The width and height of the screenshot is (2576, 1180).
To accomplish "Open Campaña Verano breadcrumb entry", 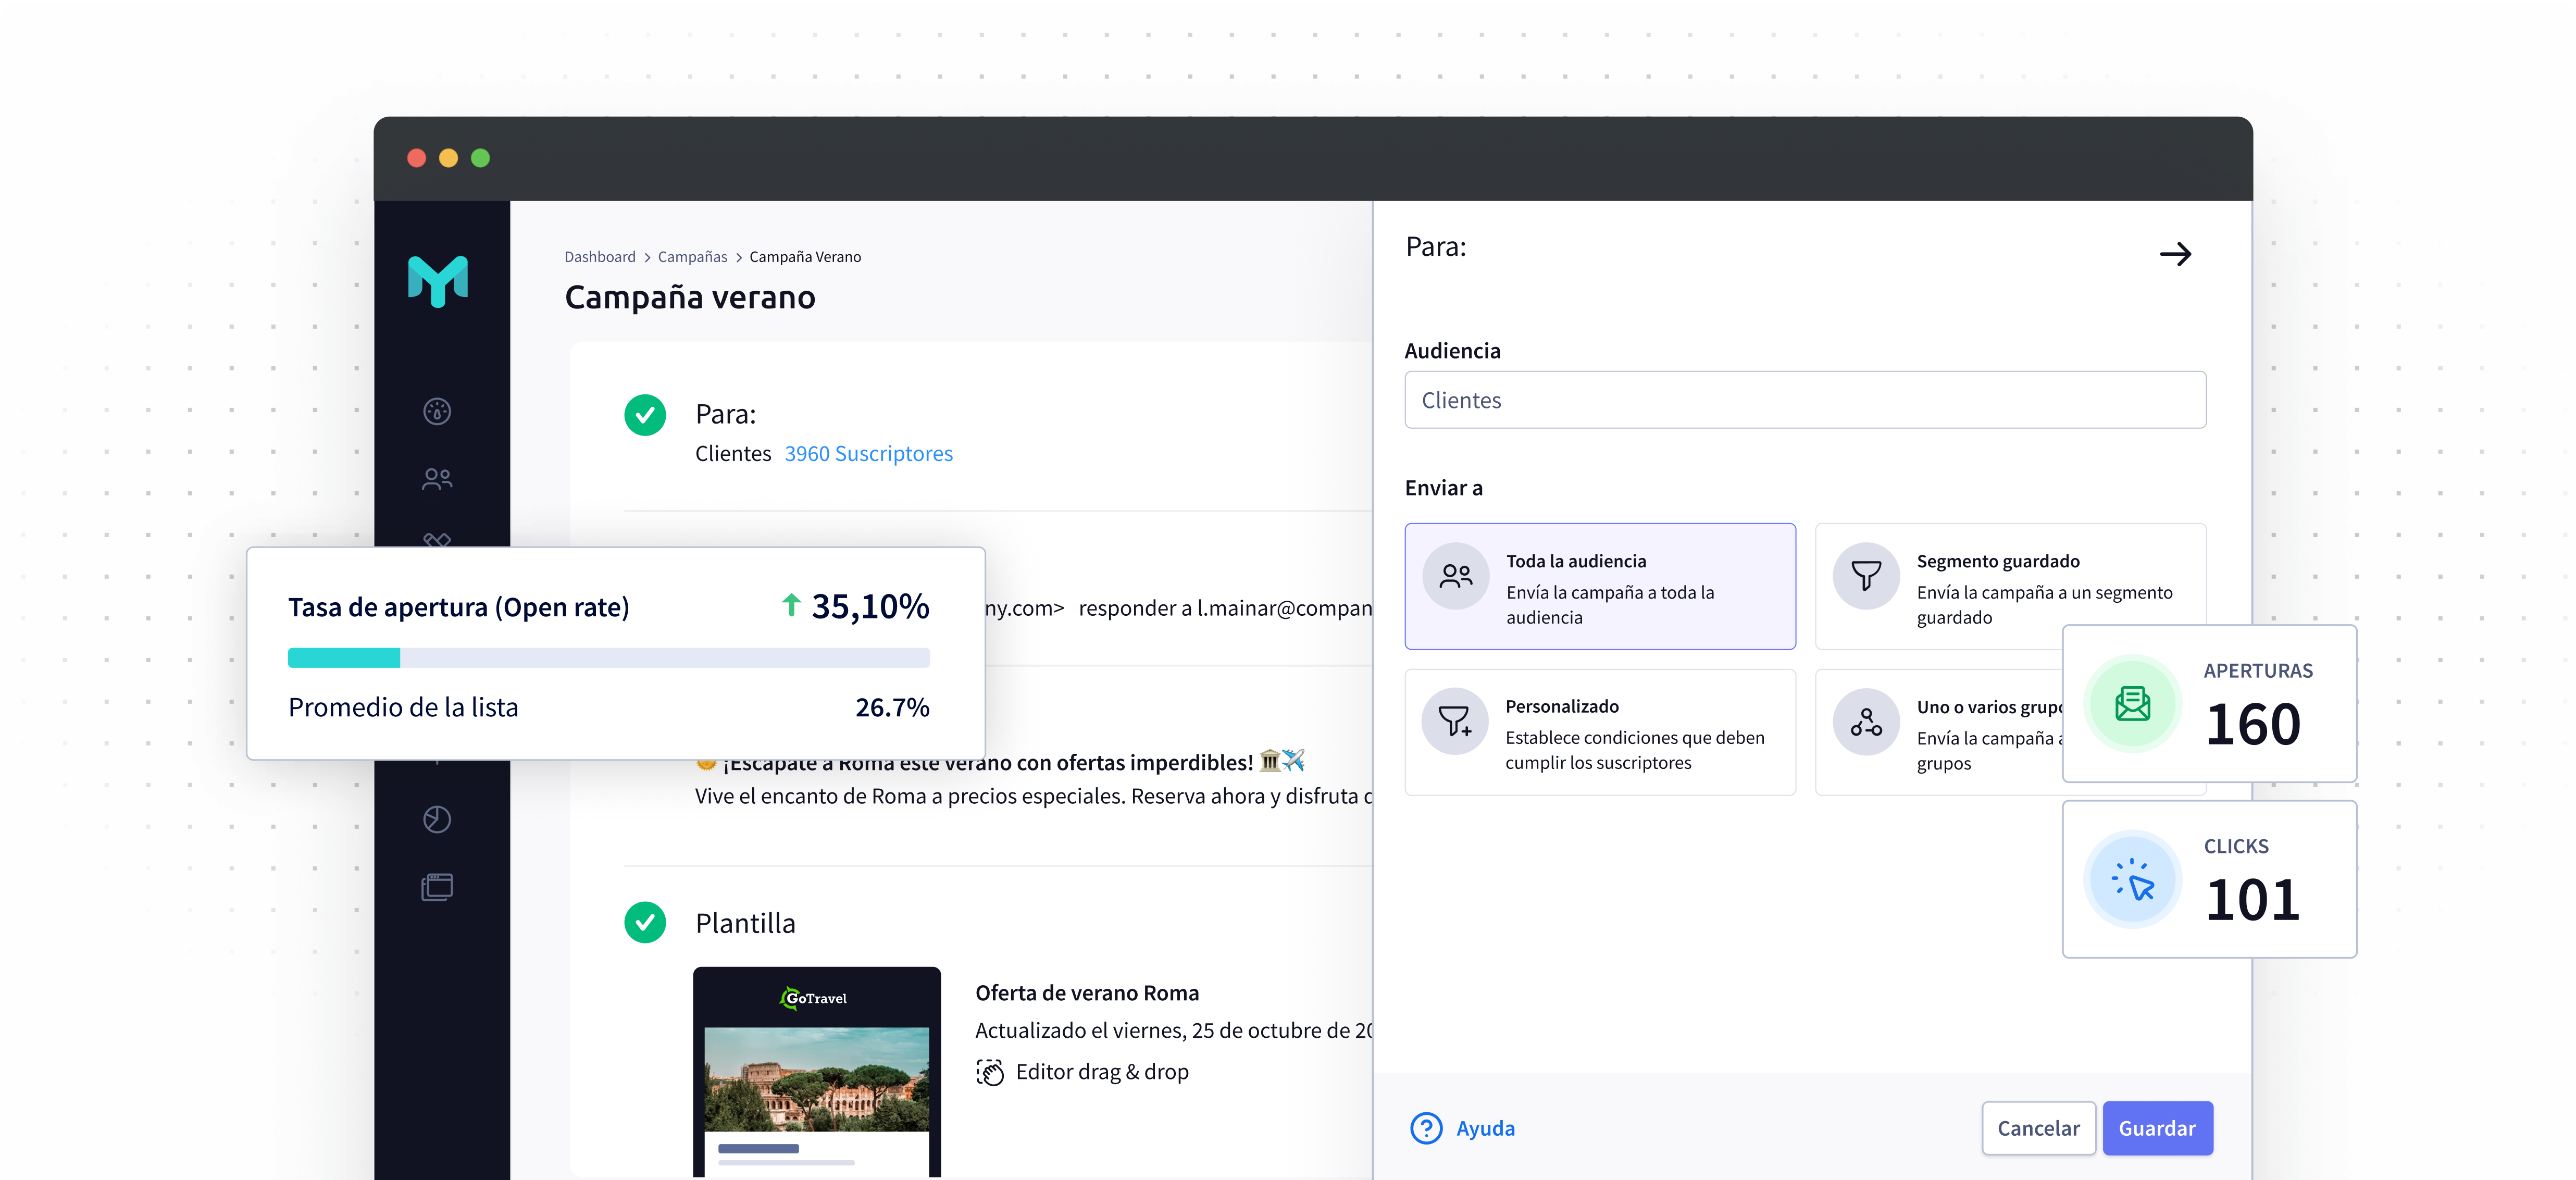I will click(805, 256).
